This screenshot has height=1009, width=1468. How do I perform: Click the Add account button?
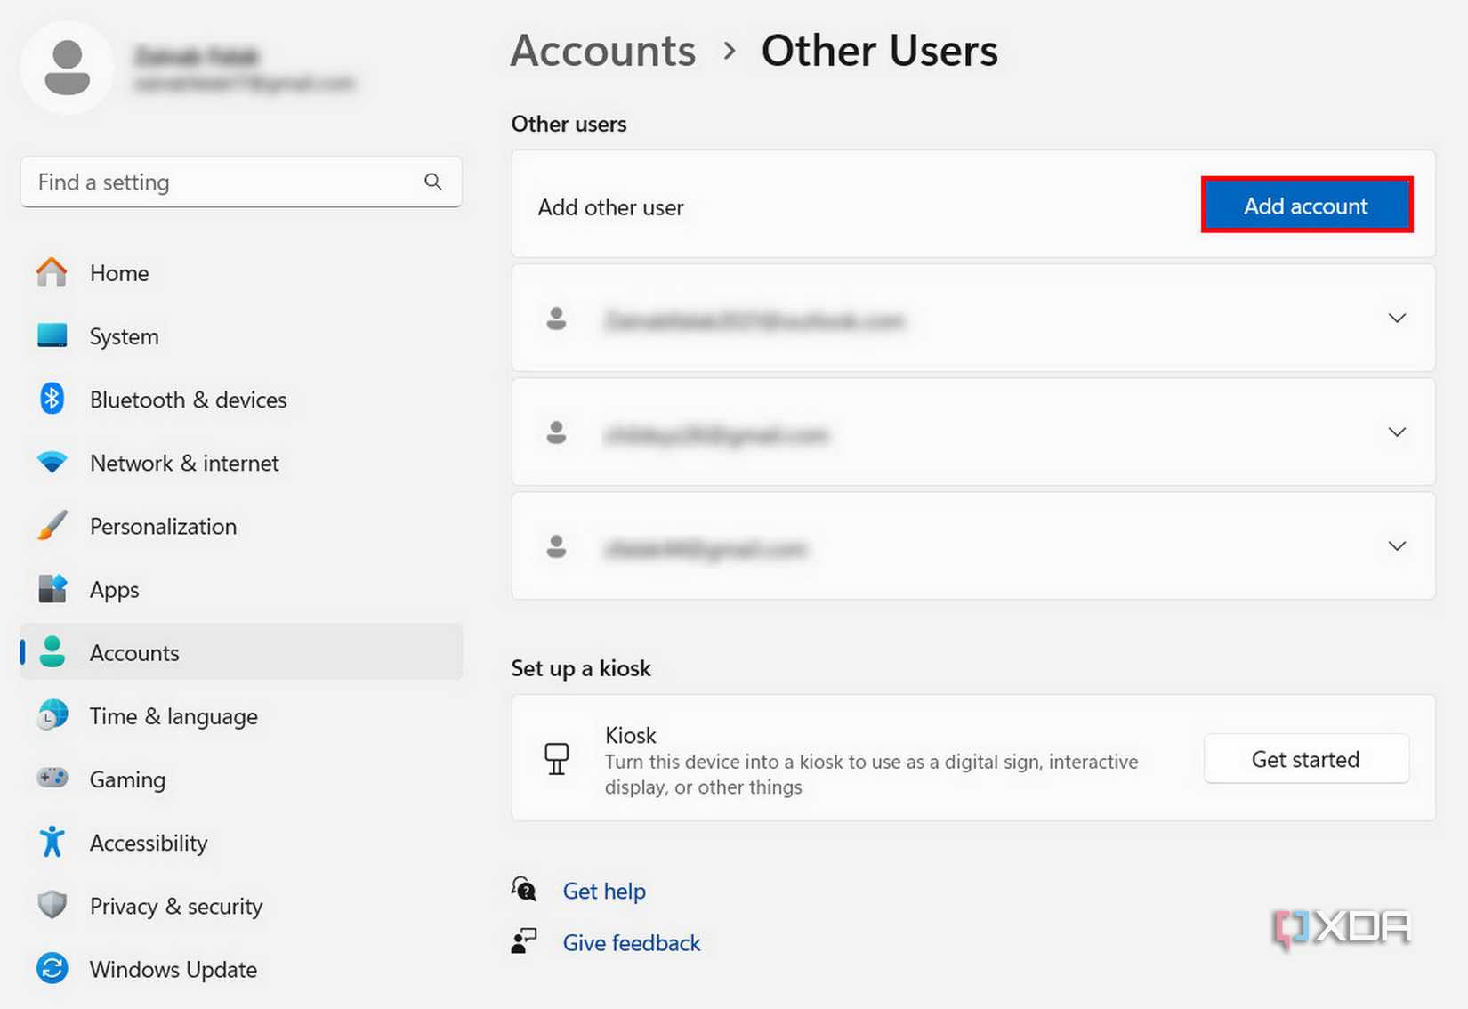[x=1306, y=206]
